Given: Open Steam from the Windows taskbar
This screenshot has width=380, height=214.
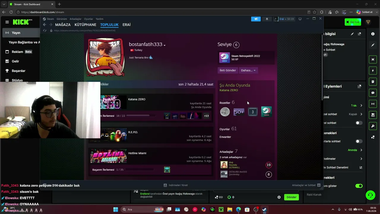Looking at the screenshot, I should 264,210.
